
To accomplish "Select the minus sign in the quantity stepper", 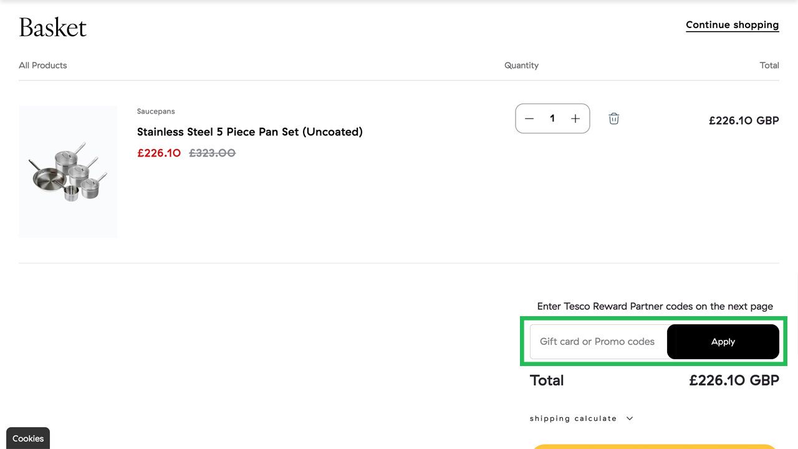I will pyautogui.click(x=529, y=118).
